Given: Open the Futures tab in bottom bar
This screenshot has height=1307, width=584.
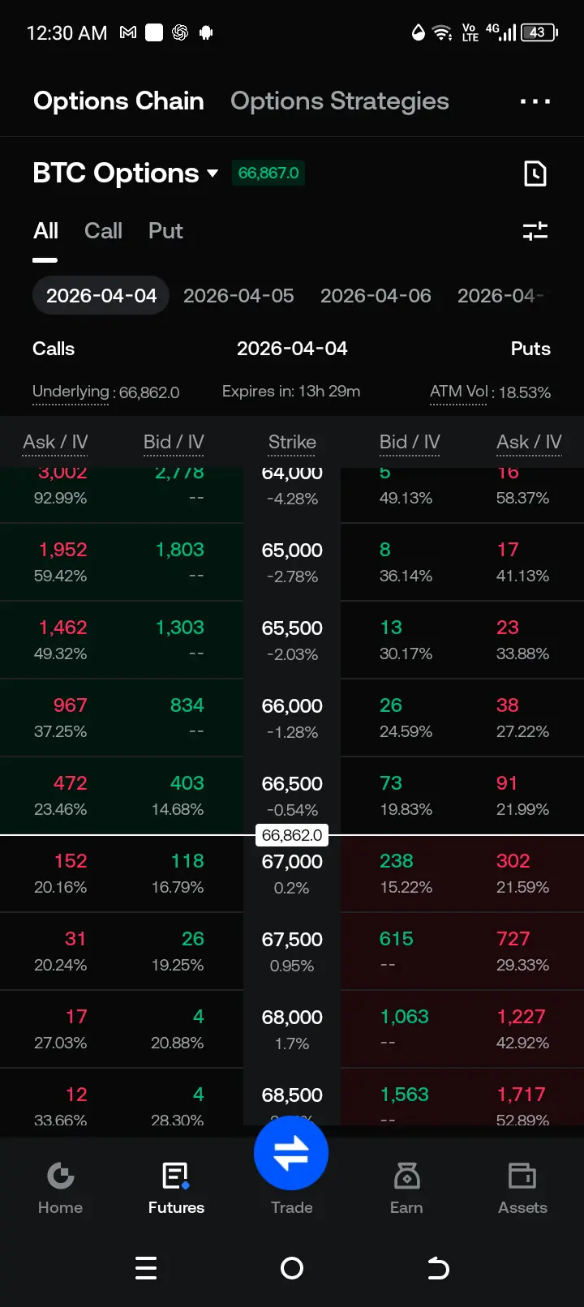Looking at the screenshot, I should pos(176,1188).
